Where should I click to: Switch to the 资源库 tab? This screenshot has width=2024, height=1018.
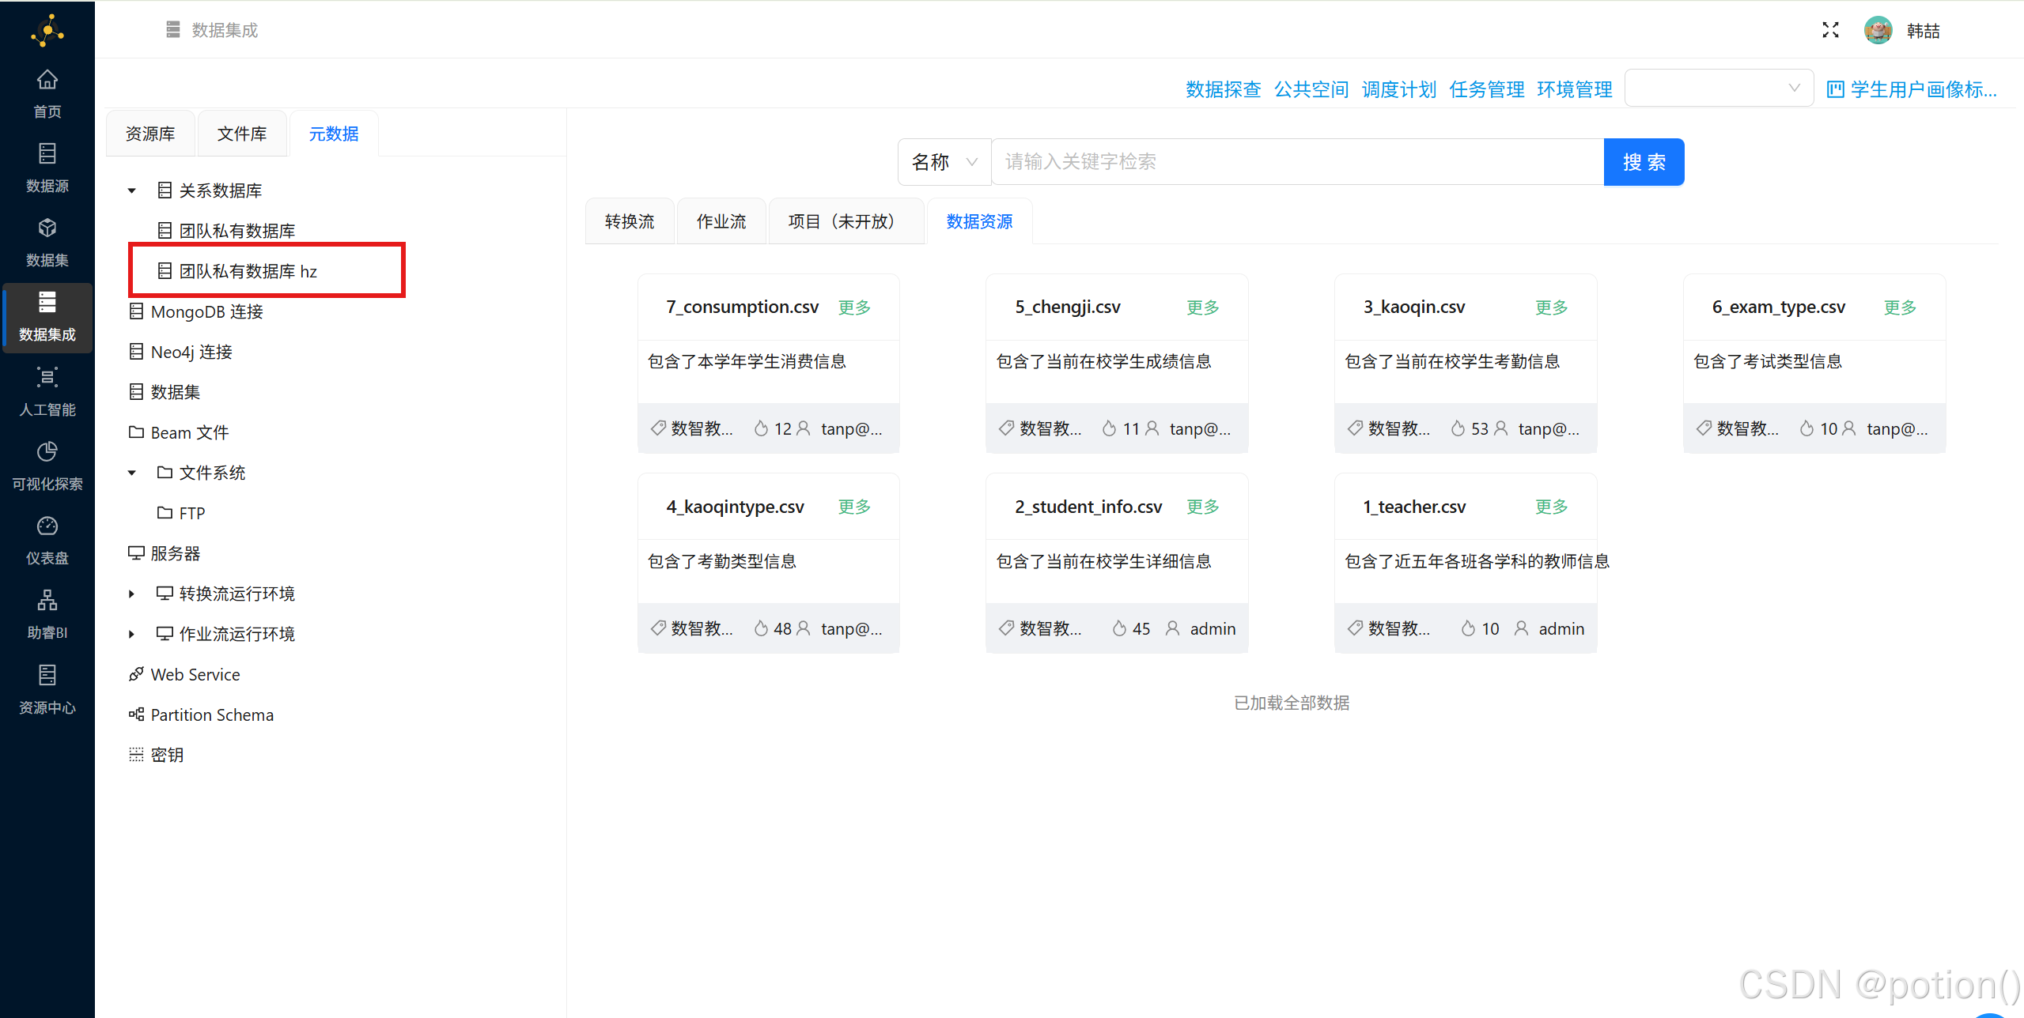[150, 134]
